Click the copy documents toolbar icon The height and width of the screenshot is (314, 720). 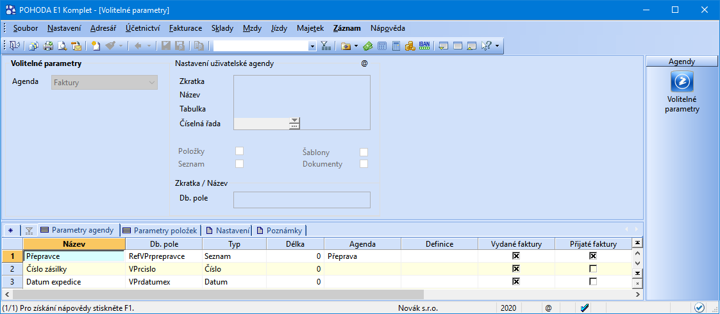pos(33,45)
